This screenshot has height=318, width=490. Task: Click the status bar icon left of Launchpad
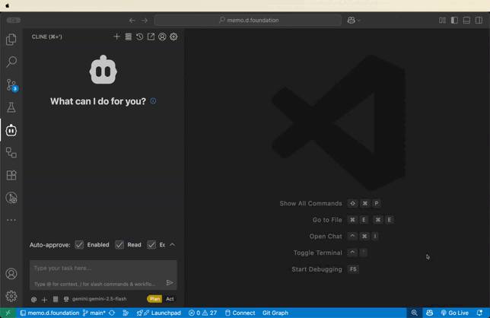126,313
